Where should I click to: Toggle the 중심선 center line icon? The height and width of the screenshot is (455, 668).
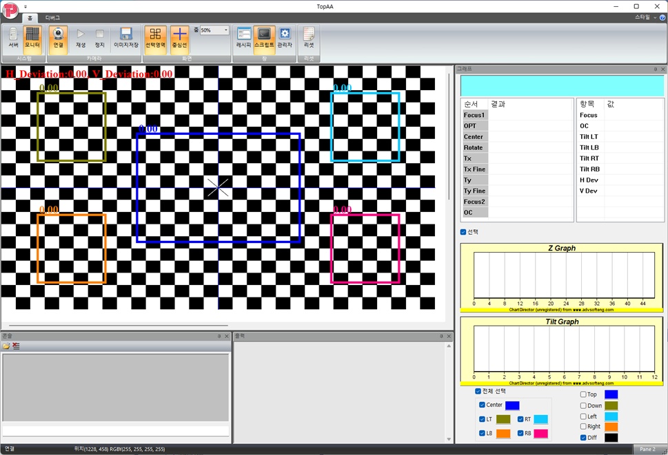[x=179, y=38]
